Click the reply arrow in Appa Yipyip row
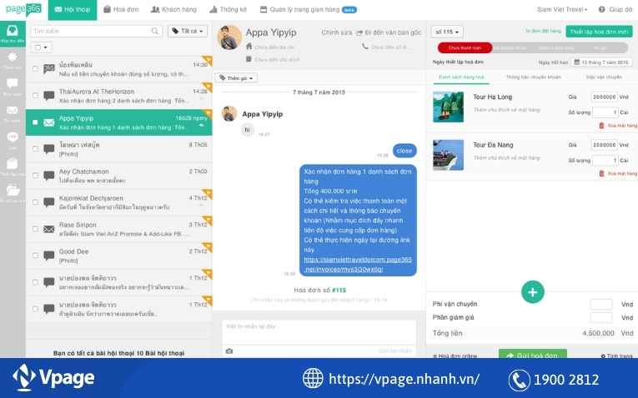This screenshot has width=638, height=398. coord(202,126)
